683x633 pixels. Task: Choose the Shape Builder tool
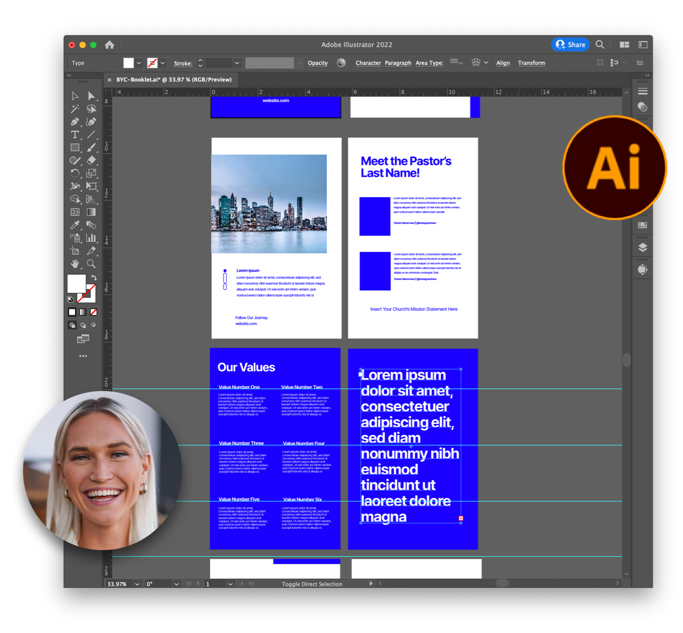click(75, 199)
